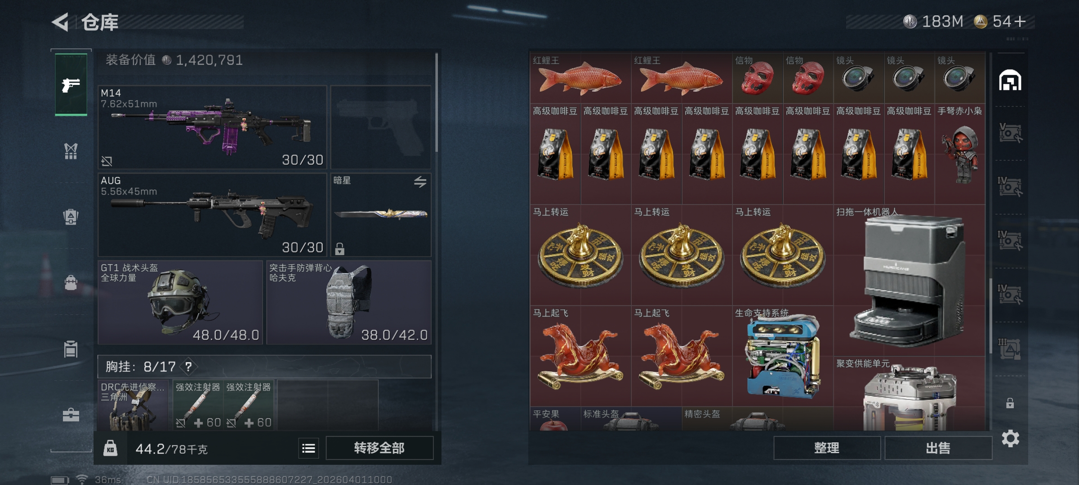Select the main warehouse home icon
Image resolution: width=1079 pixels, height=485 pixels.
[x=1010, y=80]
